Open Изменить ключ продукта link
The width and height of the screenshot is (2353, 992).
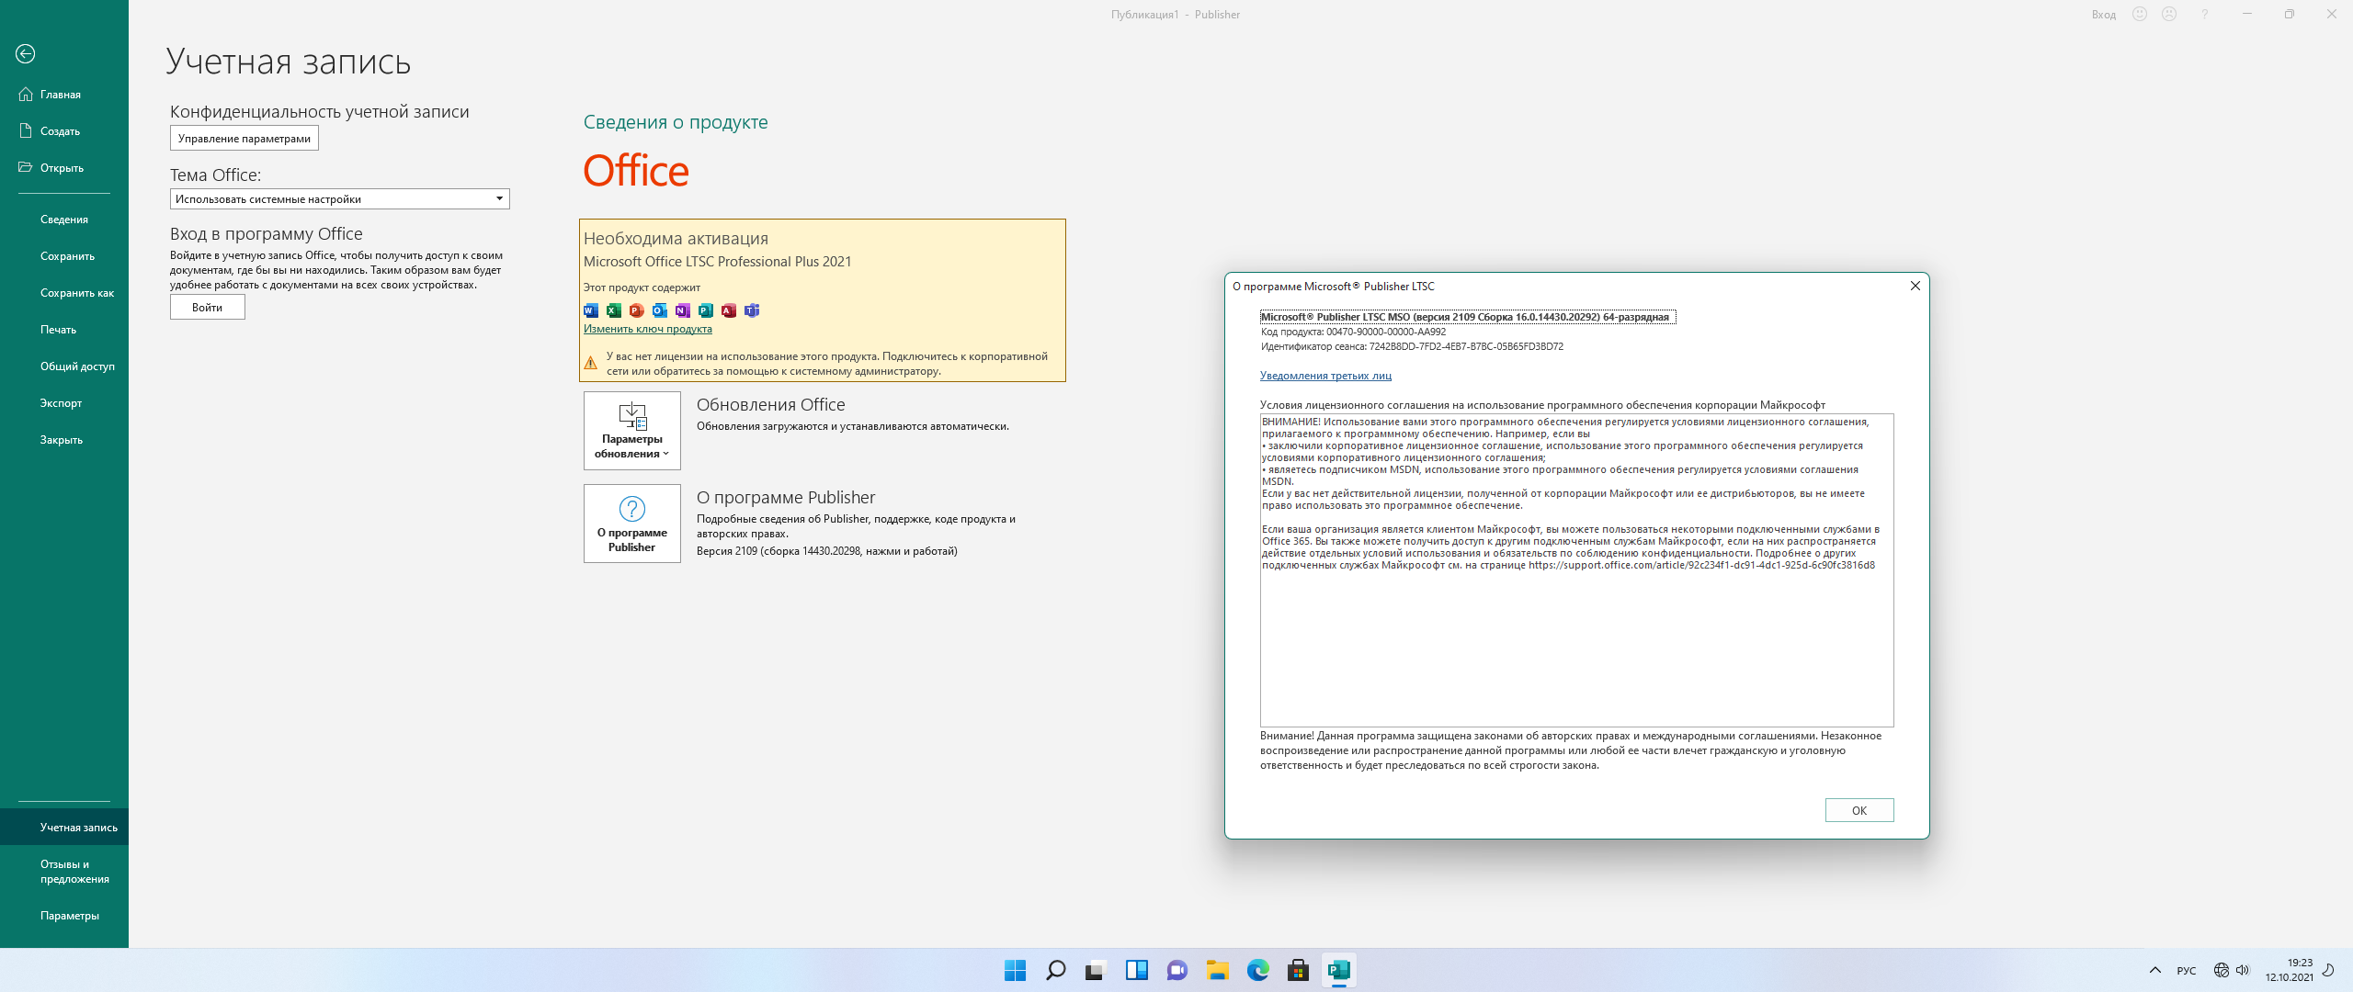click(648, 329)
